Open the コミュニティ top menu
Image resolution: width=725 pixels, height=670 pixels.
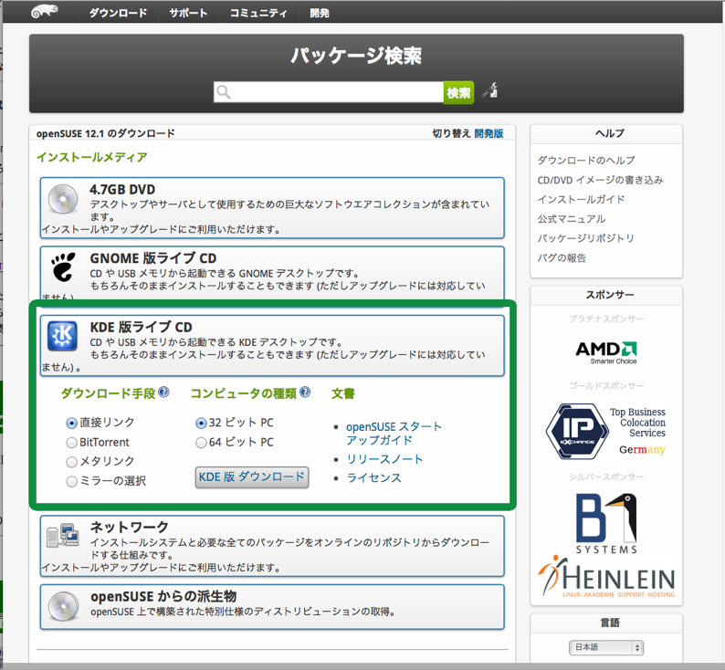[x=258, y=13]
